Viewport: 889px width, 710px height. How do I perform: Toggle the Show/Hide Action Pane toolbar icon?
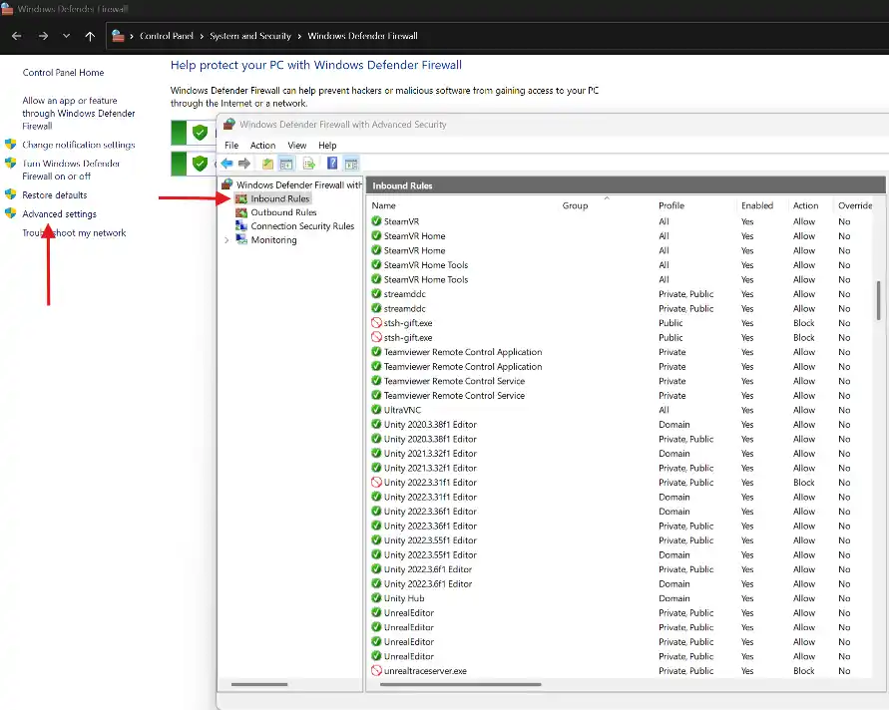coord(351,164)
